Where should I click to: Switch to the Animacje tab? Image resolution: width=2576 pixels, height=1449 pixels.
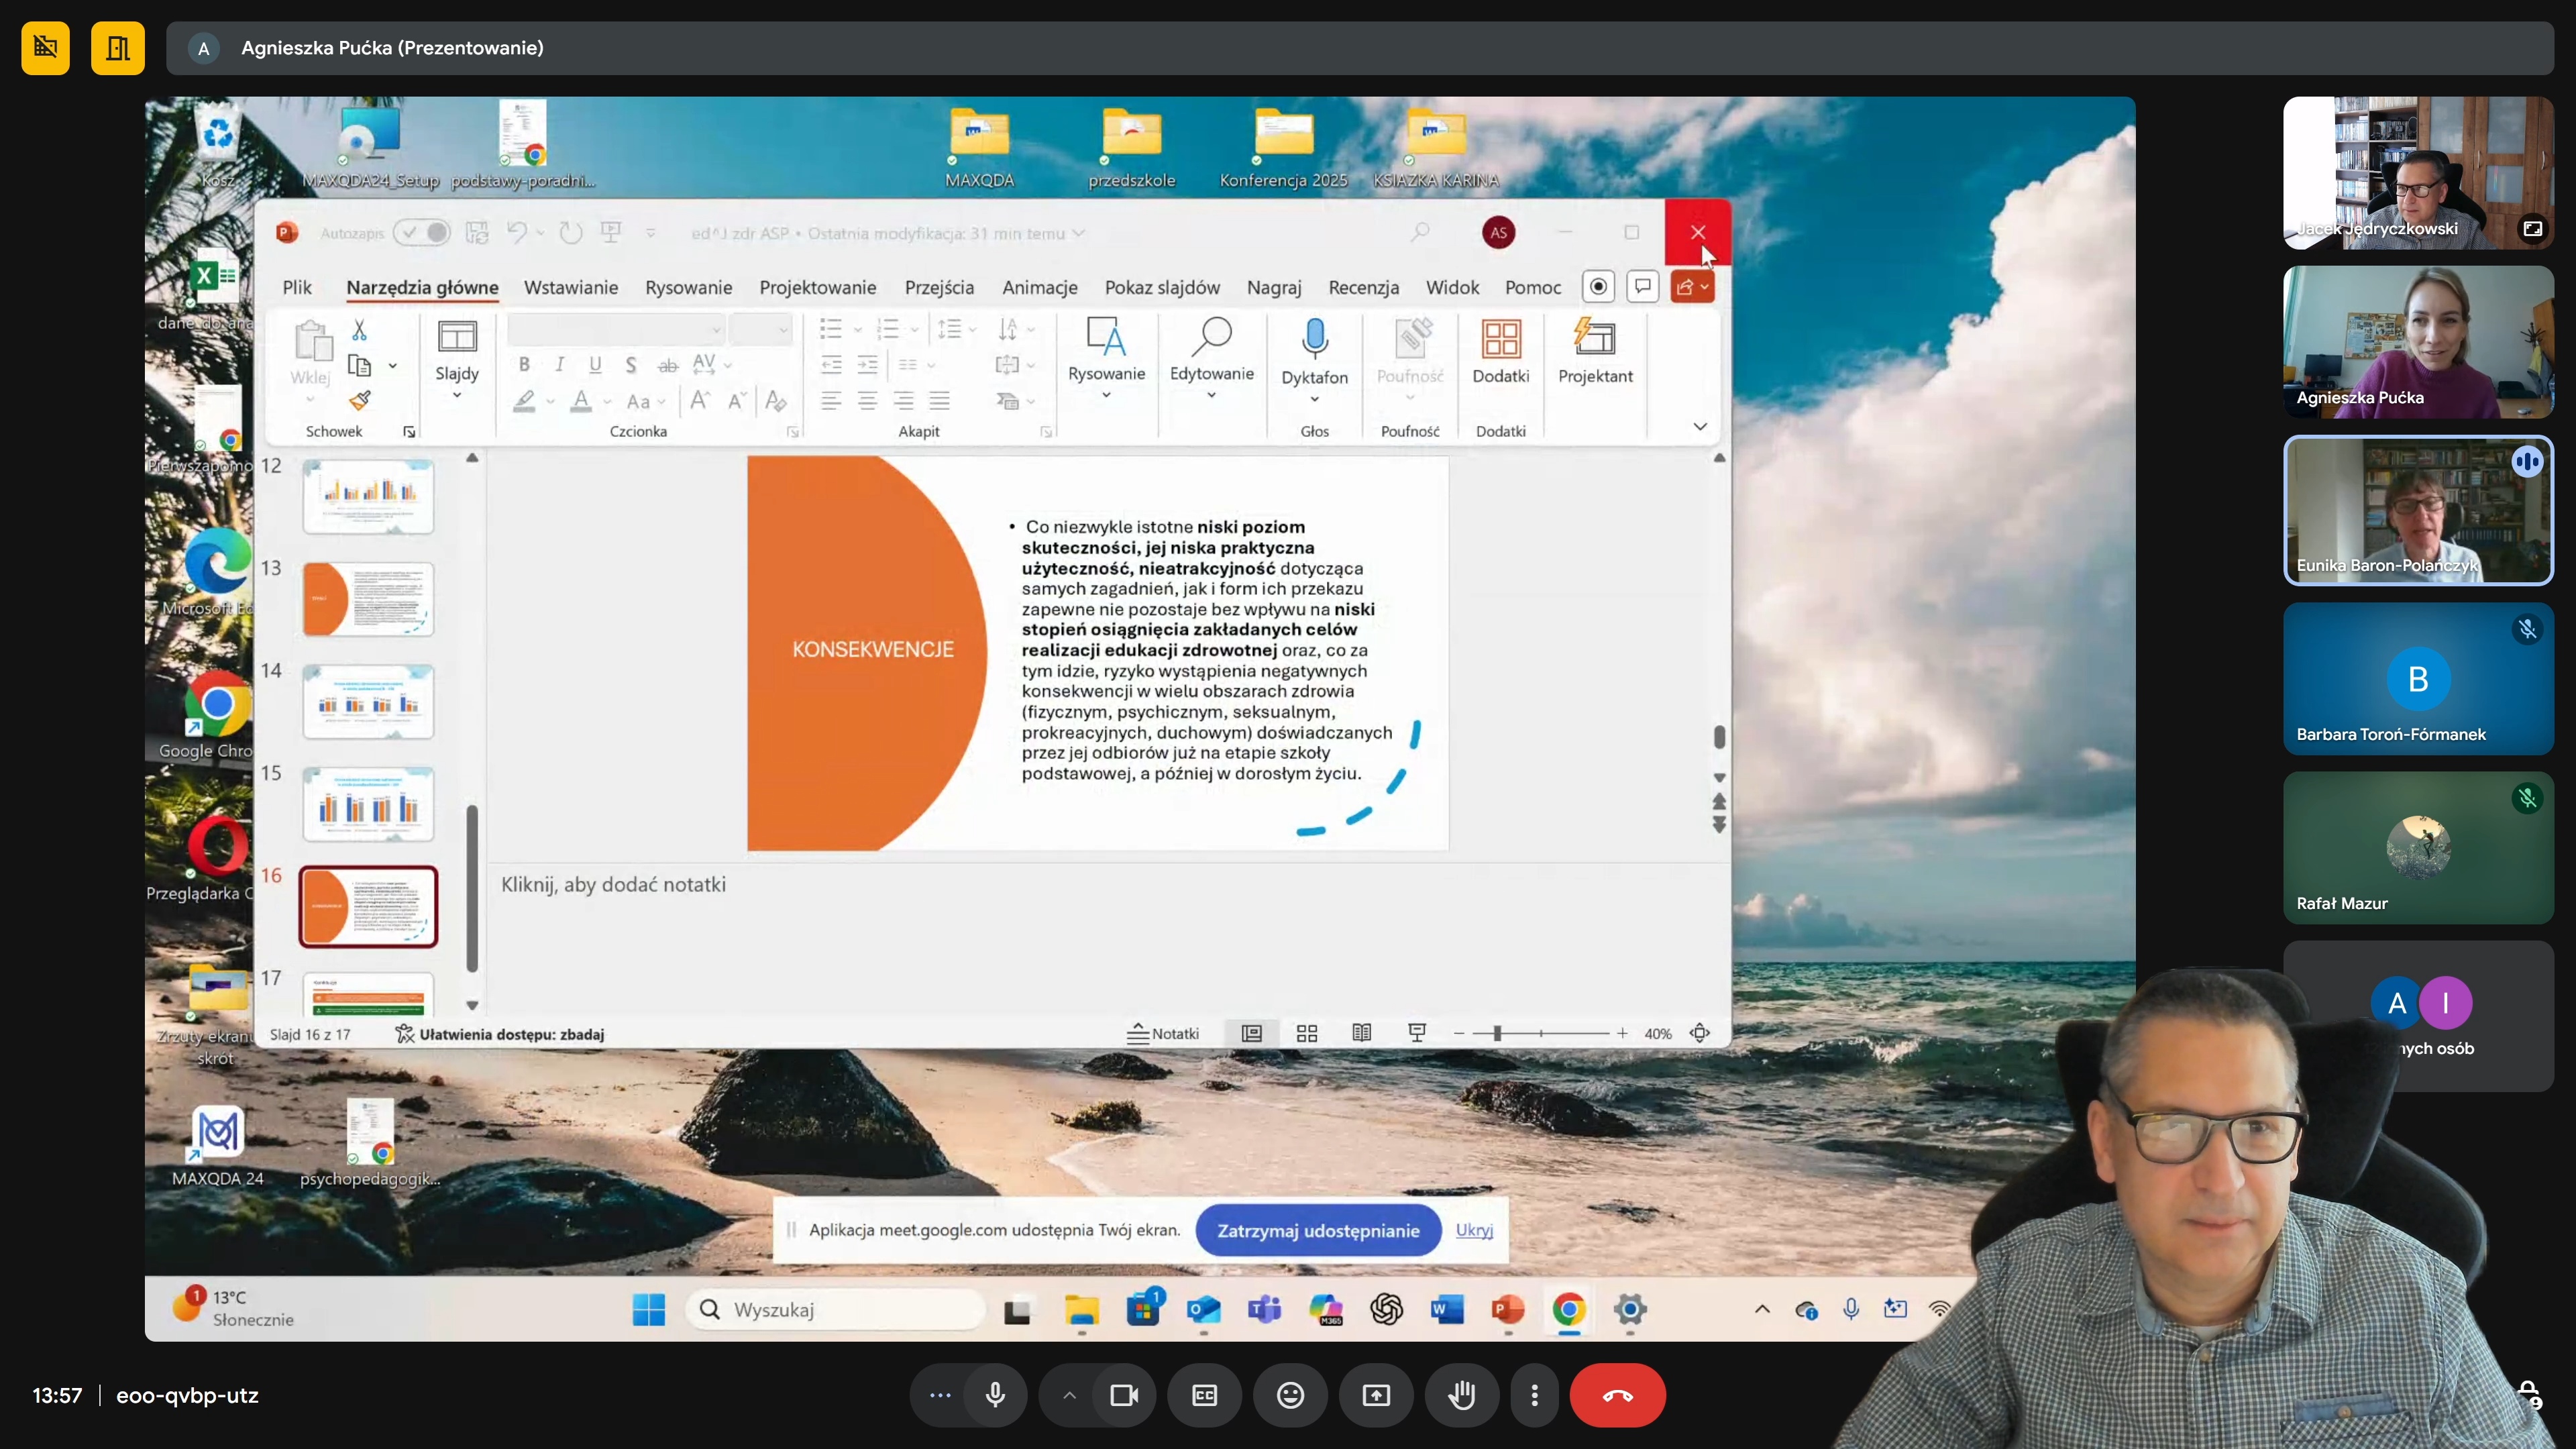point(1040,288)
